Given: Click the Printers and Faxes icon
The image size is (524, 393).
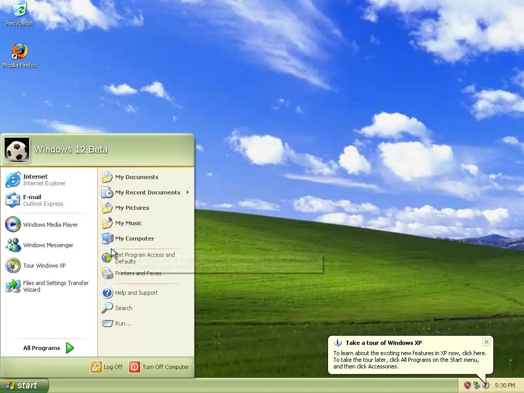Looking at the screenshot, I should tap(107, 273).
